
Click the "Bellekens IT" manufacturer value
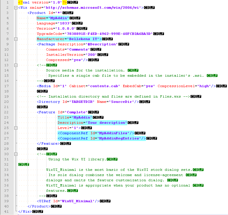pyautogui.click(x=83, y=39)
